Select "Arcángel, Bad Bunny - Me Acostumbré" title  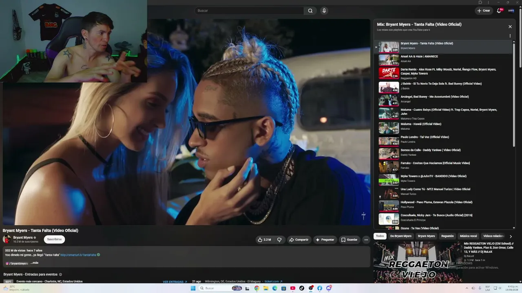point(435,97)
